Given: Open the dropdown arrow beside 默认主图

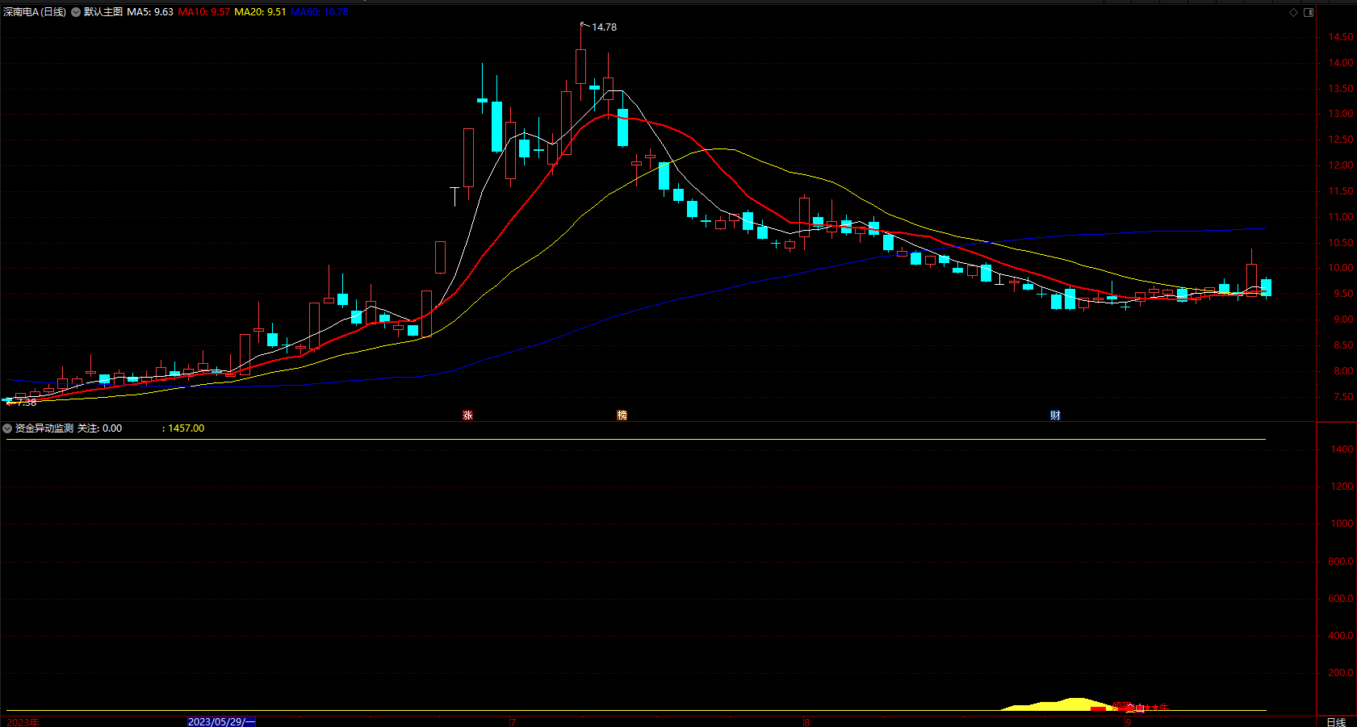Looking at the screenshot, I should tap(76, 12).
